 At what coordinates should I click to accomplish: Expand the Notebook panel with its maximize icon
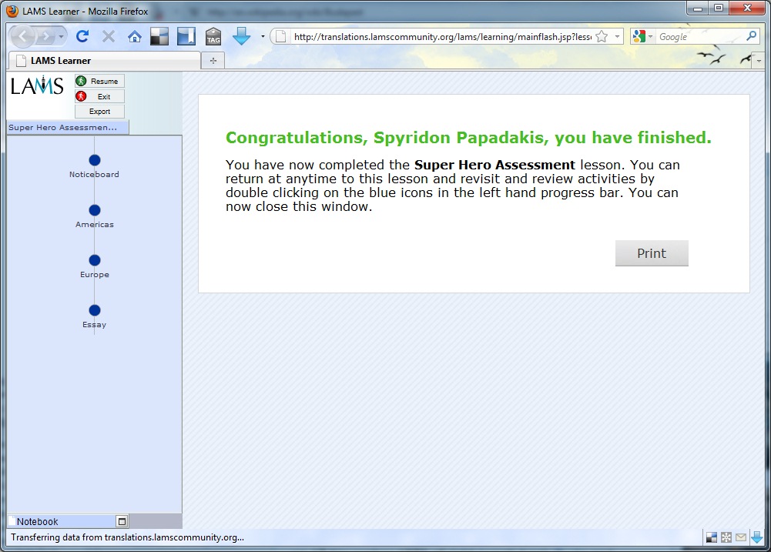pos(122,521)
